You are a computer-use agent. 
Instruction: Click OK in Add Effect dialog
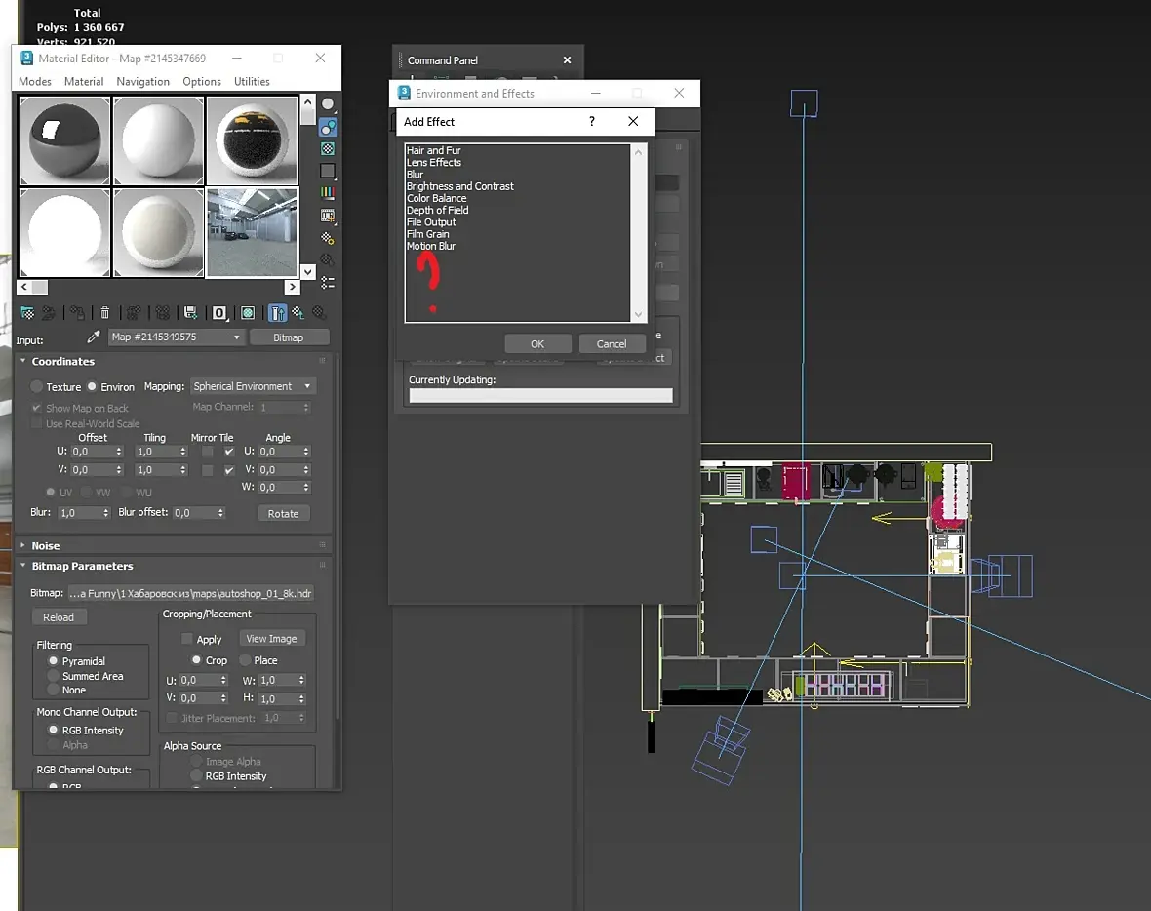537,344
